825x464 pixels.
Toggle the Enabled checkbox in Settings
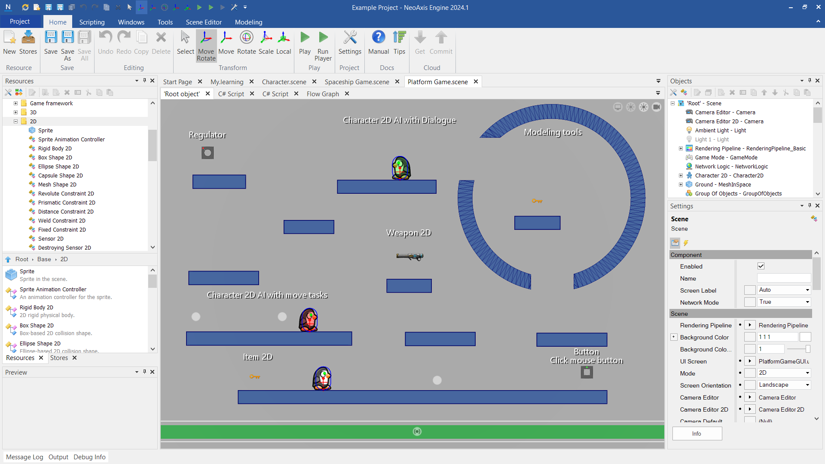click(761, 266)
